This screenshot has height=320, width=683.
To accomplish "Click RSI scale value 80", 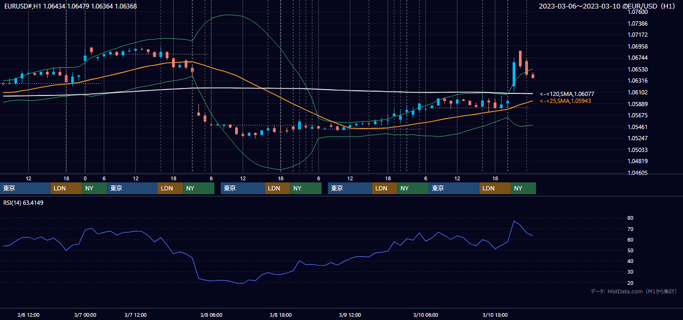I will [x=630, y=218].
